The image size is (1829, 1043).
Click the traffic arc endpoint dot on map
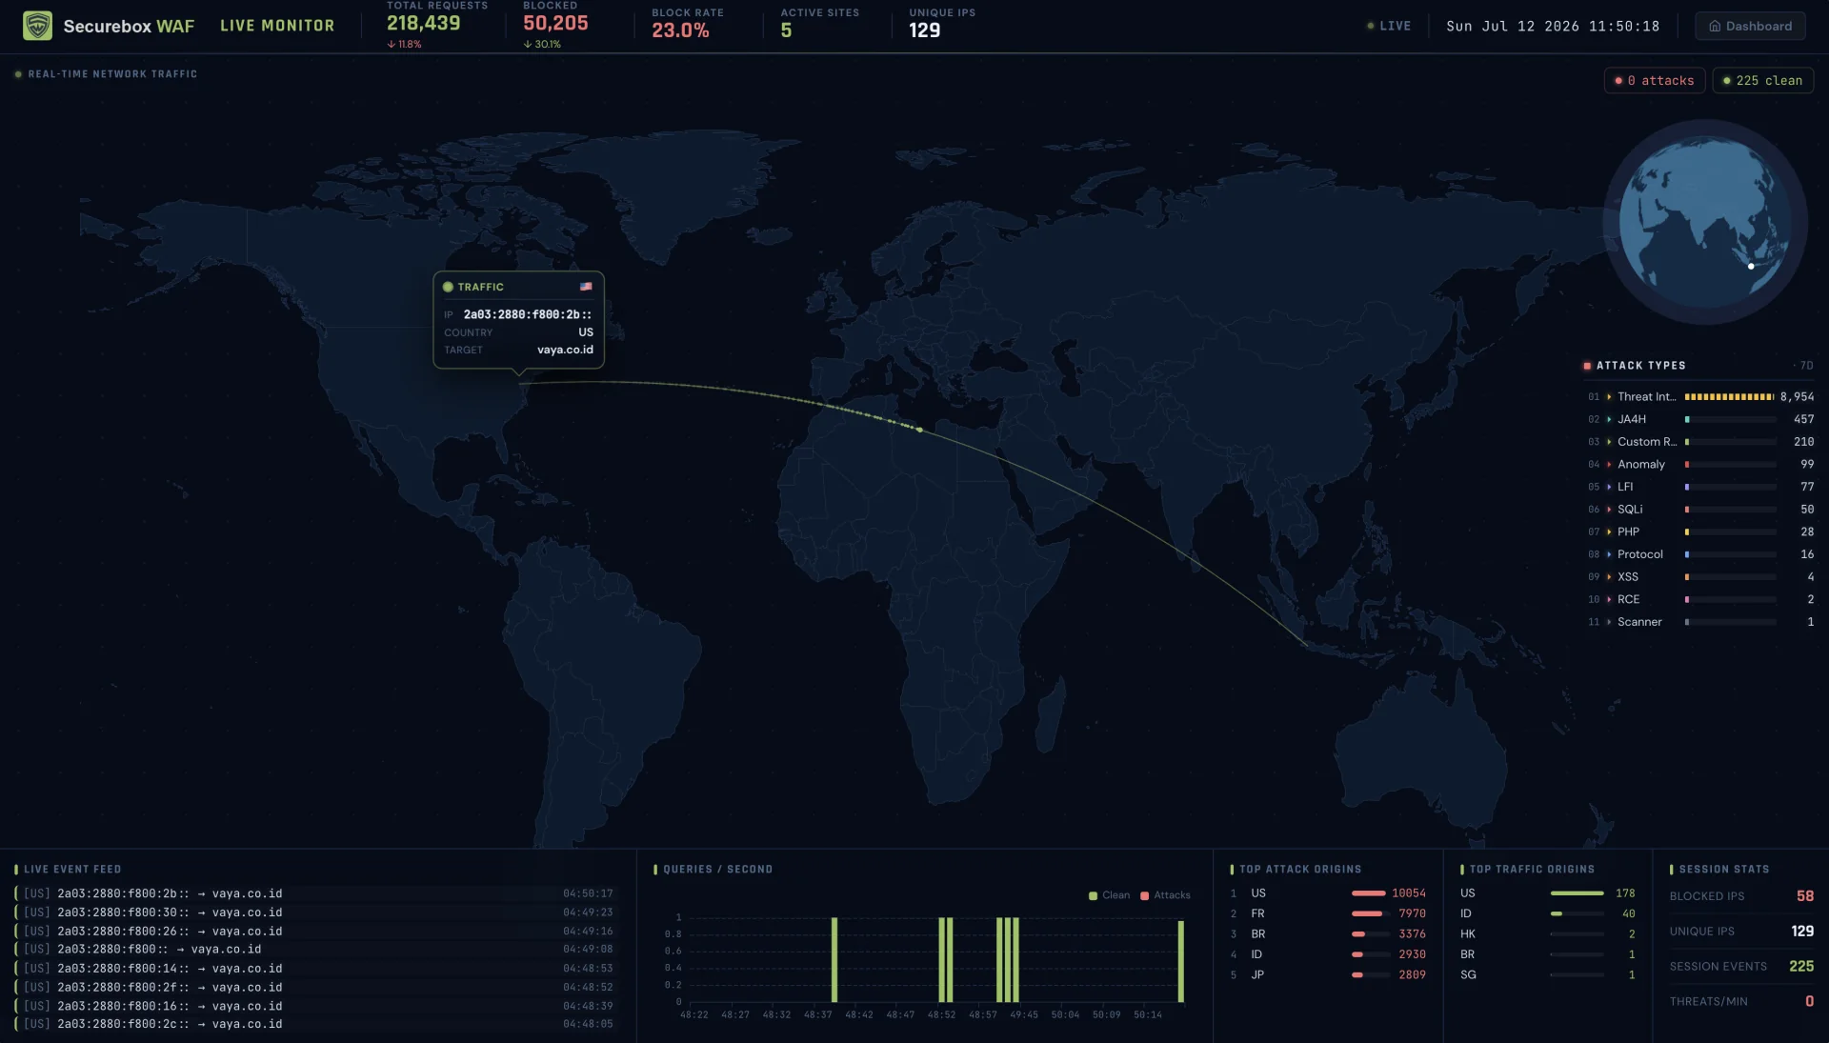click(919, 430)
